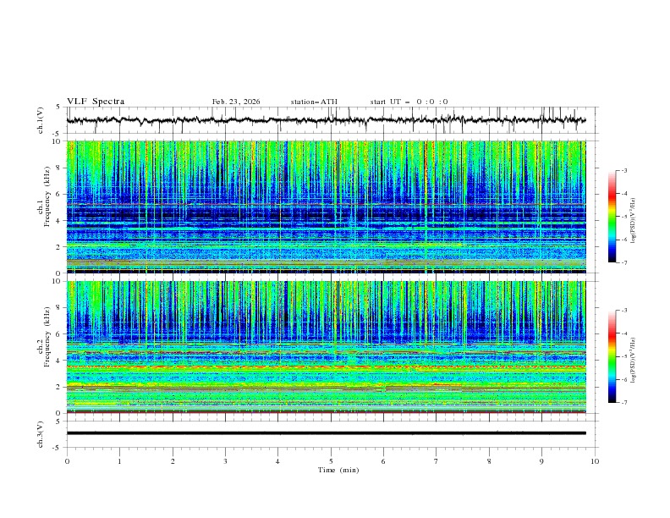The image size is (670, 518).
Task: Click the 0 minute tick on time axis
Action: click(x=67, y=461)
